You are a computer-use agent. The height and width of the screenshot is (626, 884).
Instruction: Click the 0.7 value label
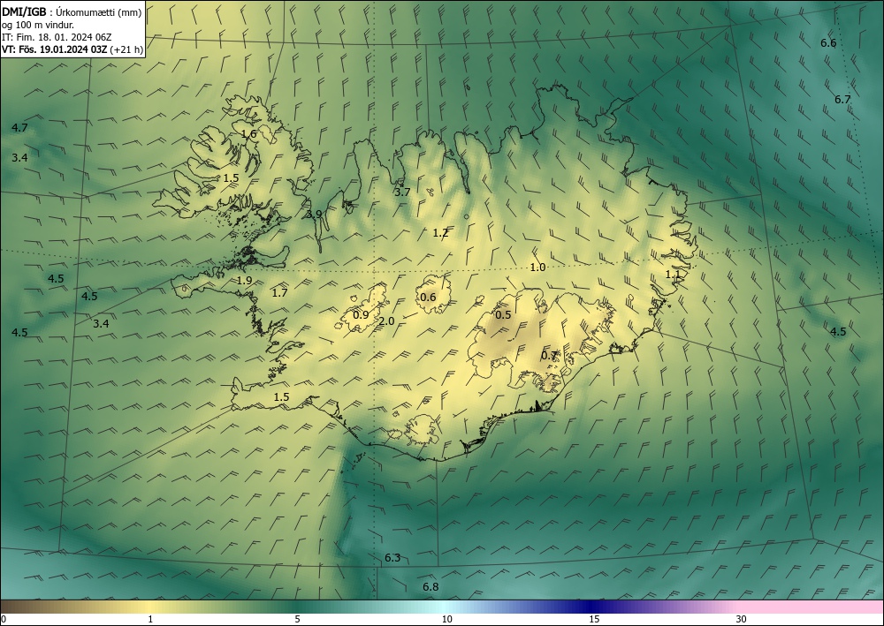(549, 356)
